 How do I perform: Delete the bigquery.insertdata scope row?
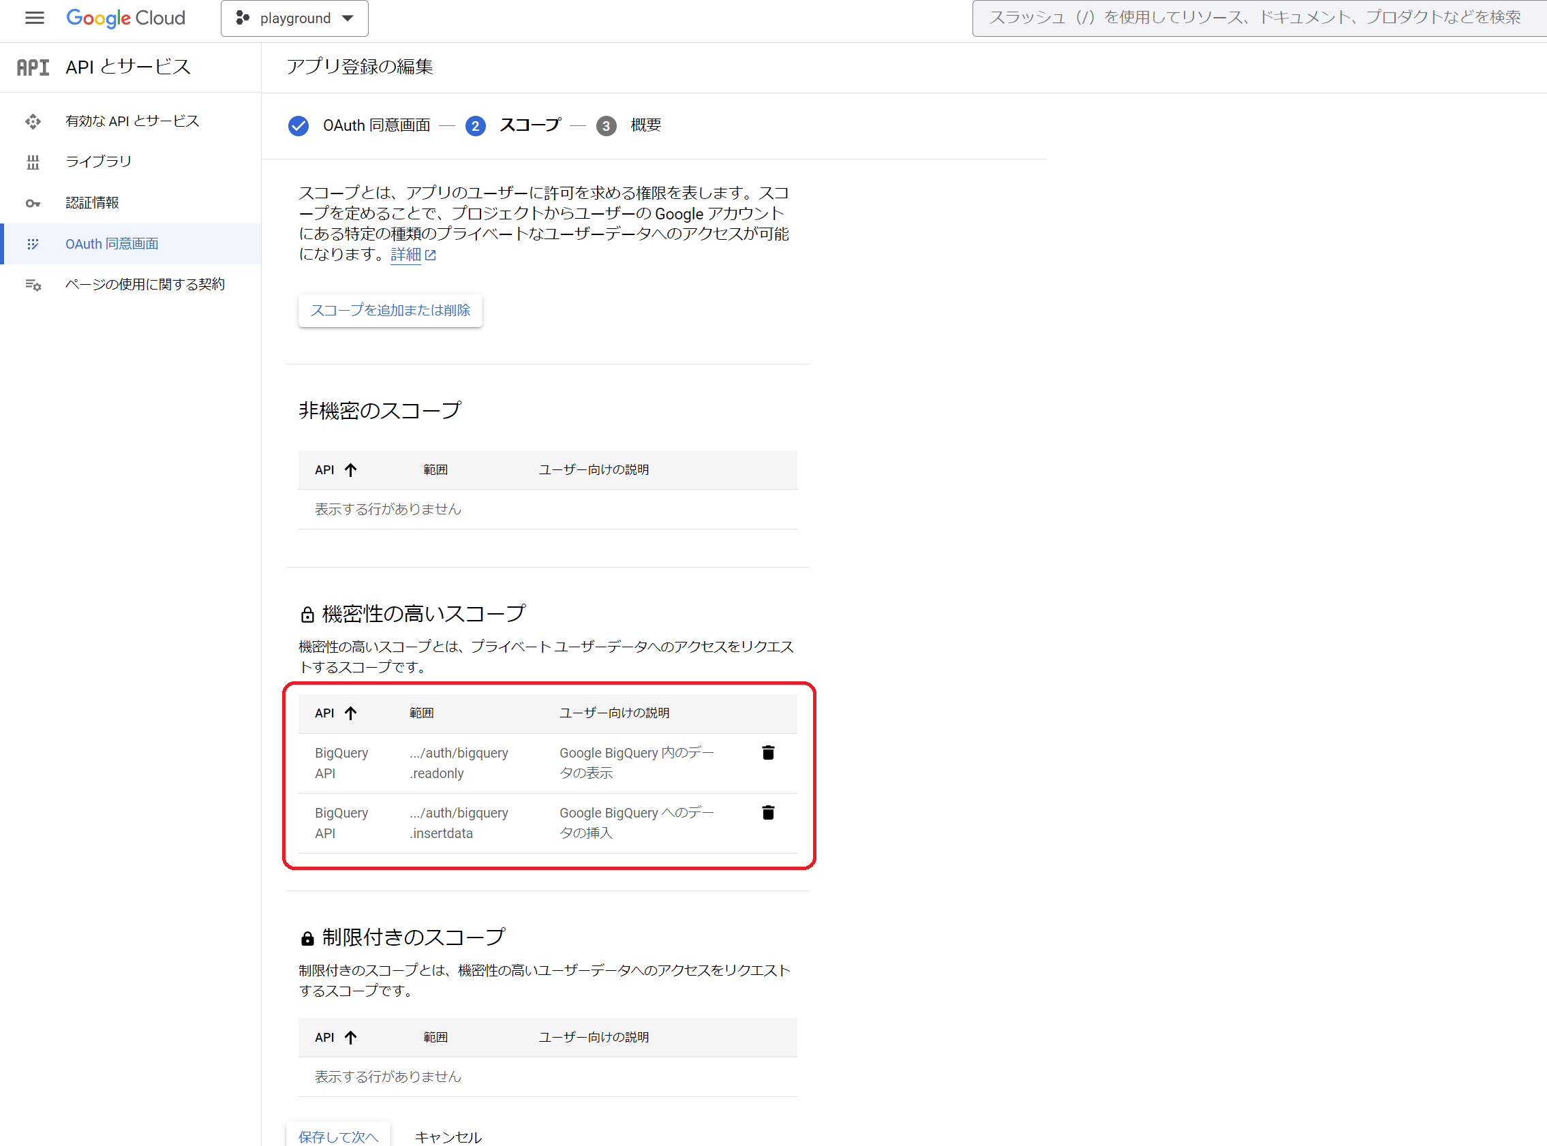(x=768, y=812)
